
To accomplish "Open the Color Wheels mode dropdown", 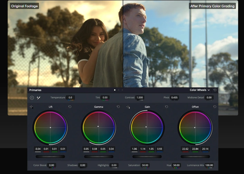I will click(x=200, y=90).
